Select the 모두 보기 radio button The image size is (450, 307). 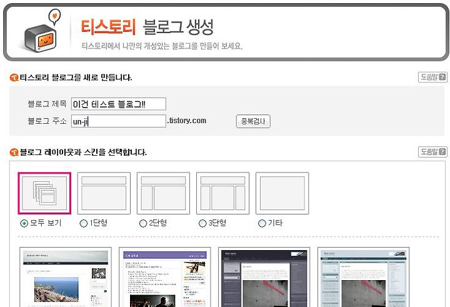coord(24,223)
